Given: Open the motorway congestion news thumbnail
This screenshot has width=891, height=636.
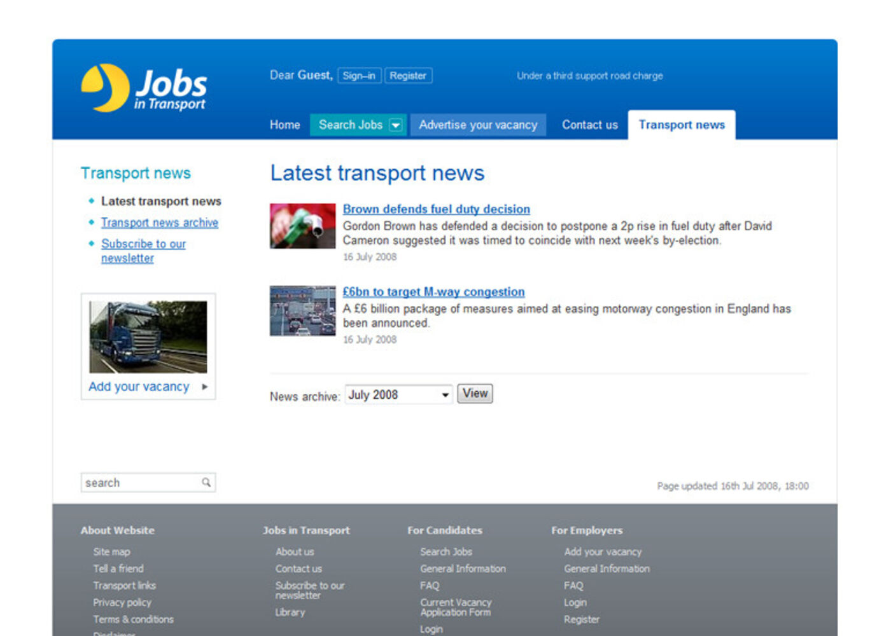Looking at the screenshot, I should 302,310.
